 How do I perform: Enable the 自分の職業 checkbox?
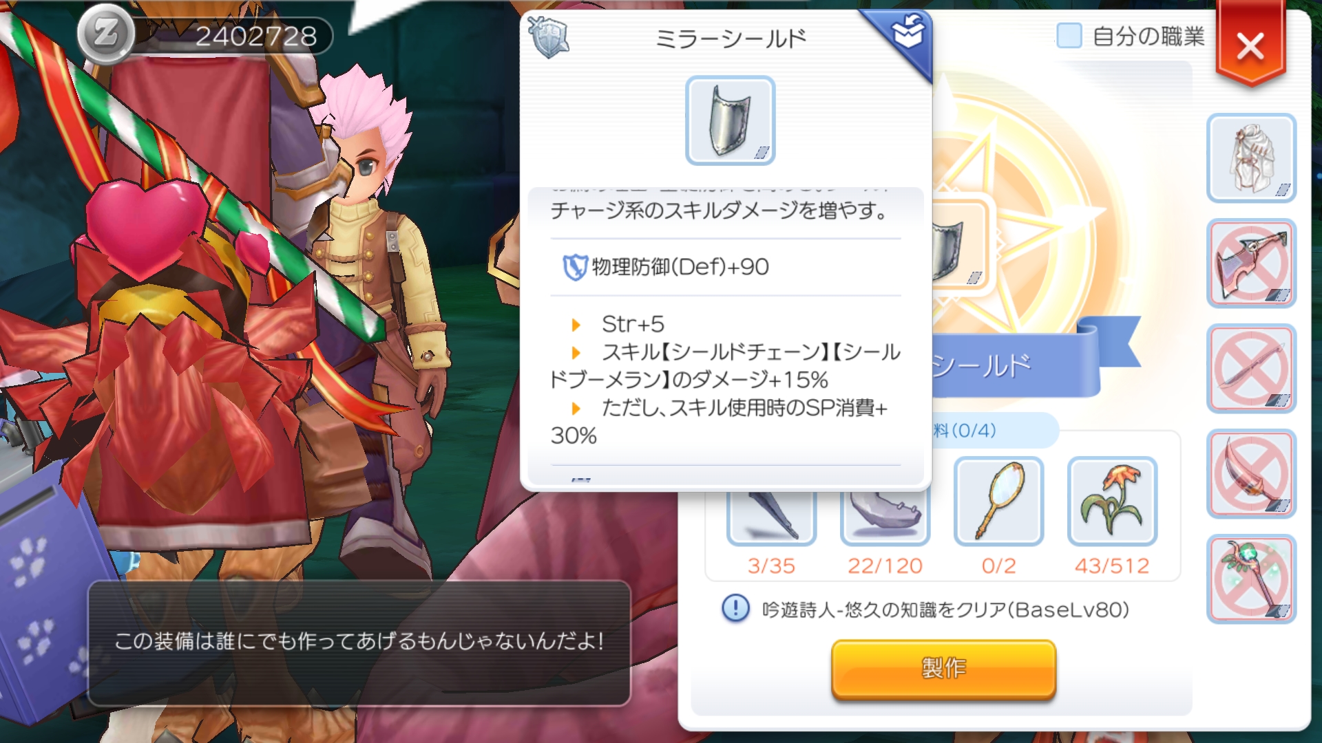coord(1069,36)
